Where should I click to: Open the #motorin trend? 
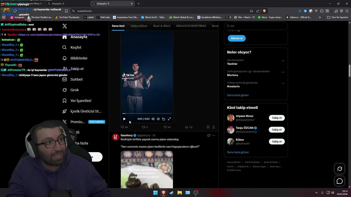pos(233,86)
